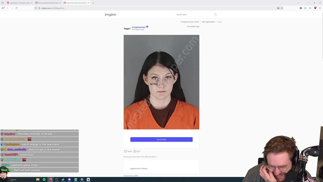Open Spotify from the taskbar

tap(44, 179)
